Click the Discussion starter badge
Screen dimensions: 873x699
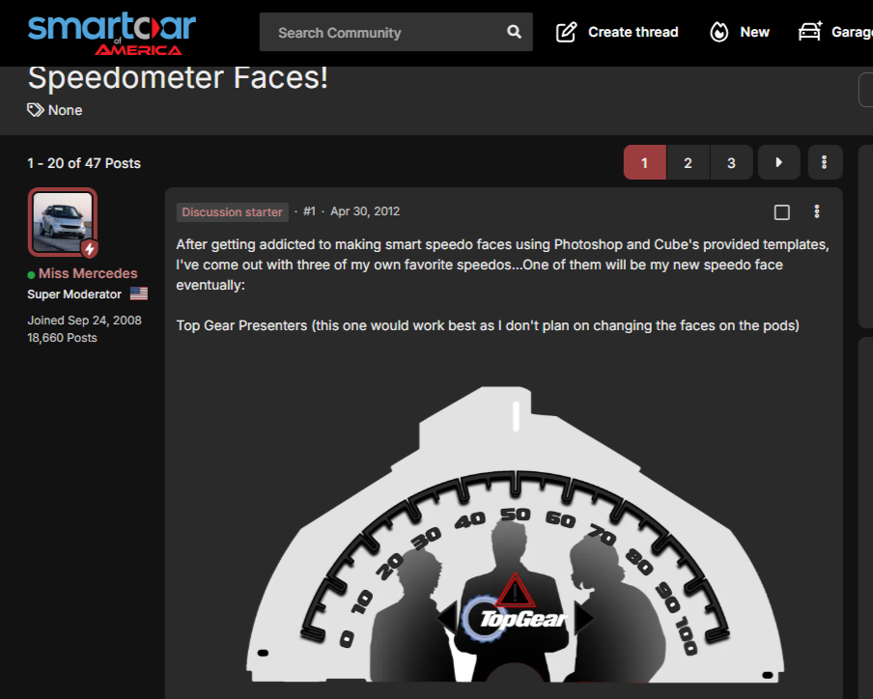(232, 212)
